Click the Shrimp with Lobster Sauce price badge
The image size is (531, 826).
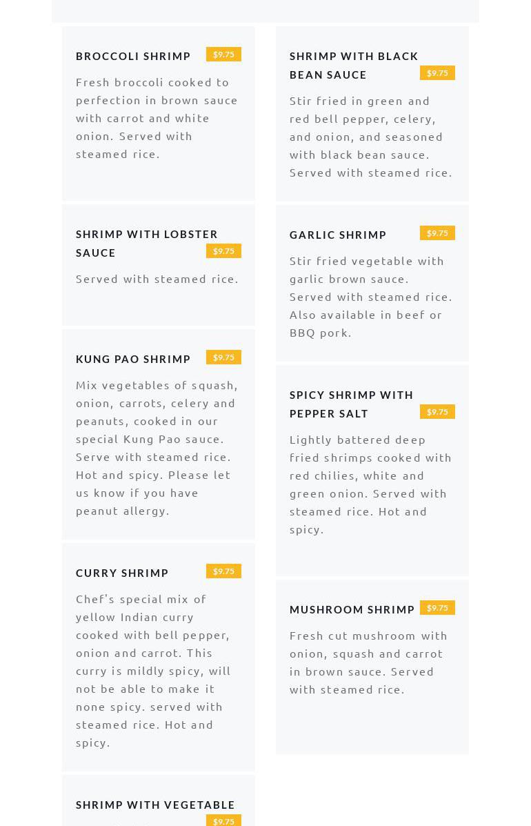[223, 251]
